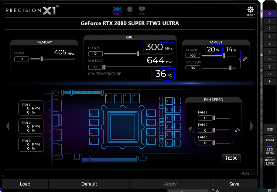Click the power target slider handle
The width and height of the screenshot is (277, 192).
(224, 55)
